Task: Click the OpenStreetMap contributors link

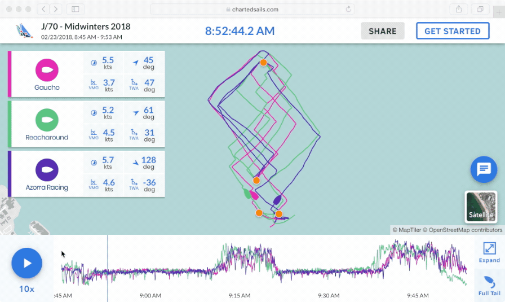Action: [466, 230]
